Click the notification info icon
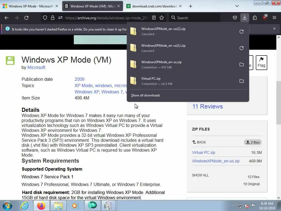The image size is (281, 211). [x=7, y=29]
